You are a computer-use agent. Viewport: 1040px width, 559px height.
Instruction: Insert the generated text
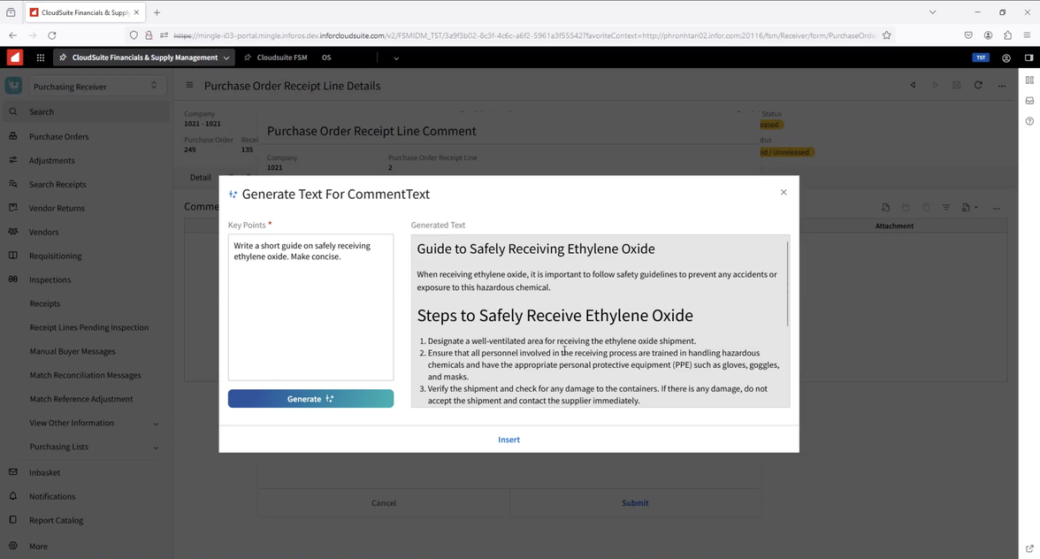tap(509, 440)
